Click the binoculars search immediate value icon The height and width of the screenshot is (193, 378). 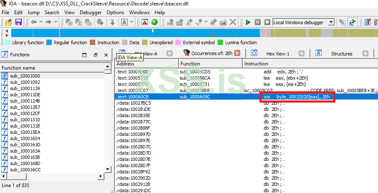[x=68, y=23]
